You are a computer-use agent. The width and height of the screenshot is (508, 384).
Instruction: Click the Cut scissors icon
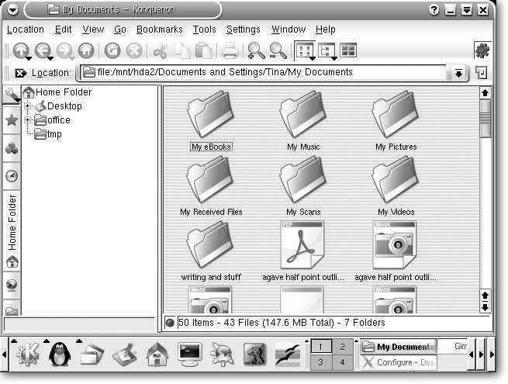click(161, 51)
